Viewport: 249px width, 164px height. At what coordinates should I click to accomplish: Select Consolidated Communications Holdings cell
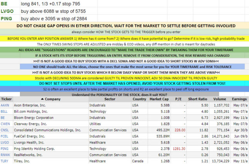click(51, 130)
